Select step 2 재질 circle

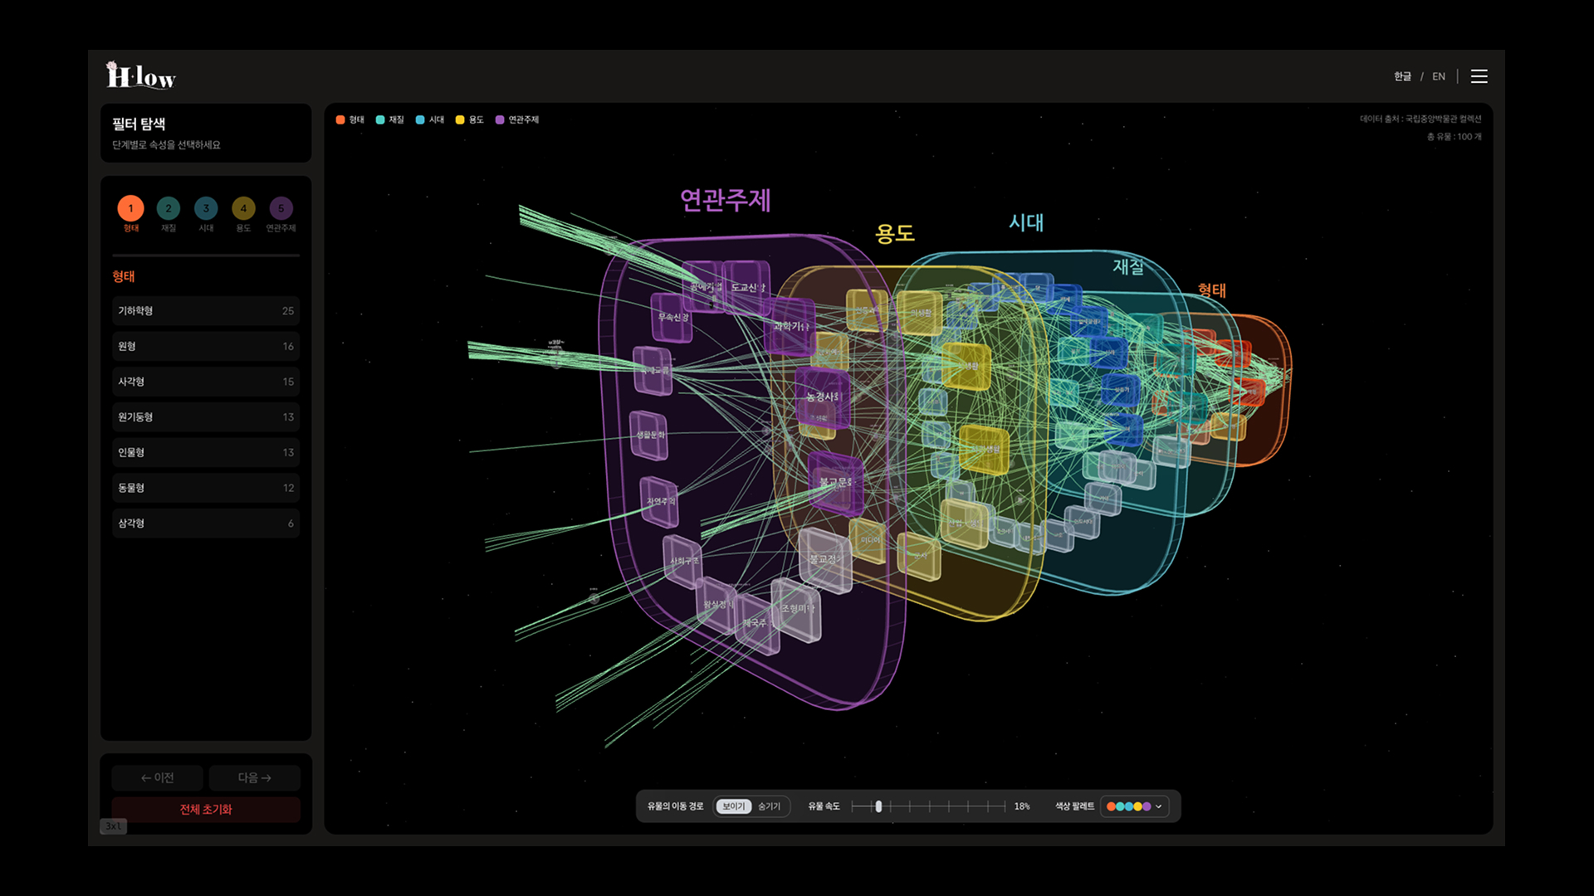[169, 208]
